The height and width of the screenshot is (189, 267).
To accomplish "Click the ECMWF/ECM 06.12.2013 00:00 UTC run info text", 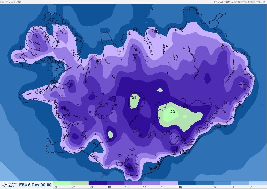I will [x=239, y=2].
